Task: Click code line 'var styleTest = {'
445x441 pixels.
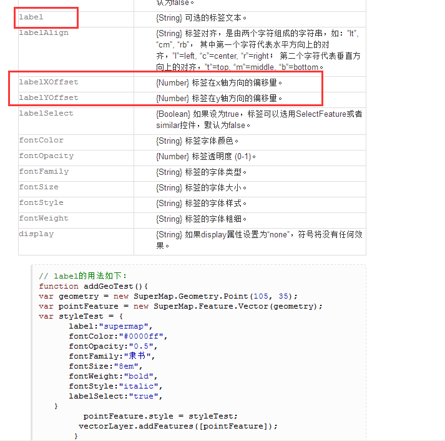Action: 81,316
